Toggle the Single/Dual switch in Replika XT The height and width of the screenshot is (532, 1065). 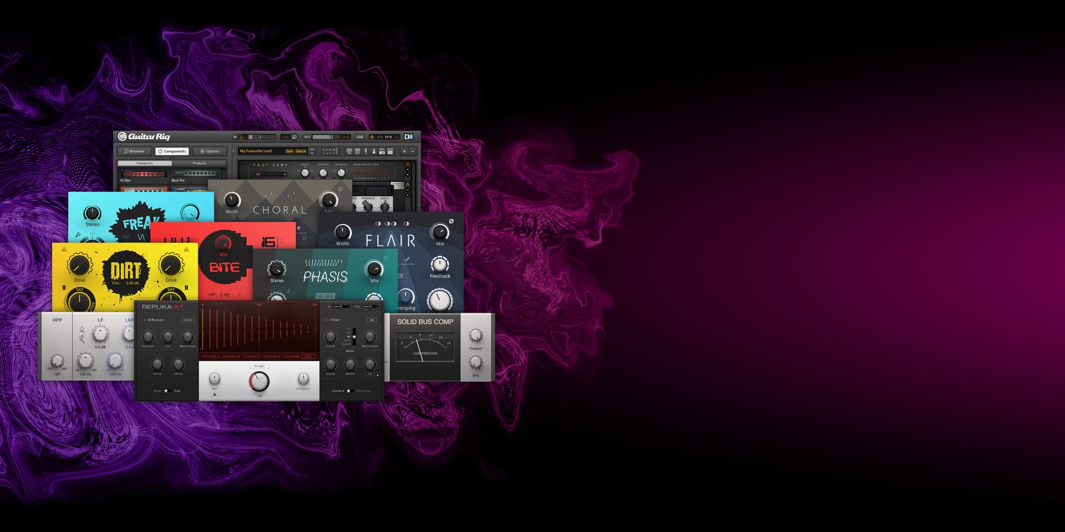[167, 391]
